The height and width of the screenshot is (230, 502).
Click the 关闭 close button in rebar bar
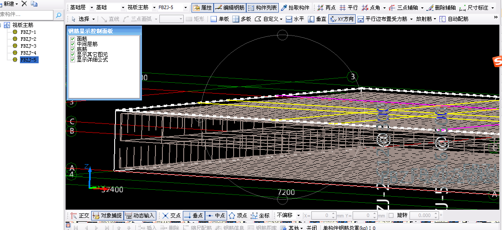pyautogui.click(x=311, y=228)
